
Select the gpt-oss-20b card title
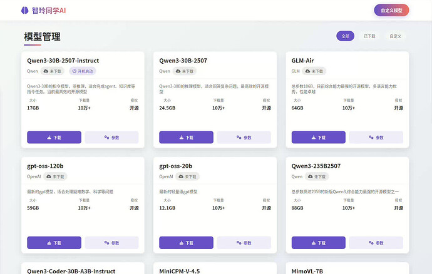point(176,166)
